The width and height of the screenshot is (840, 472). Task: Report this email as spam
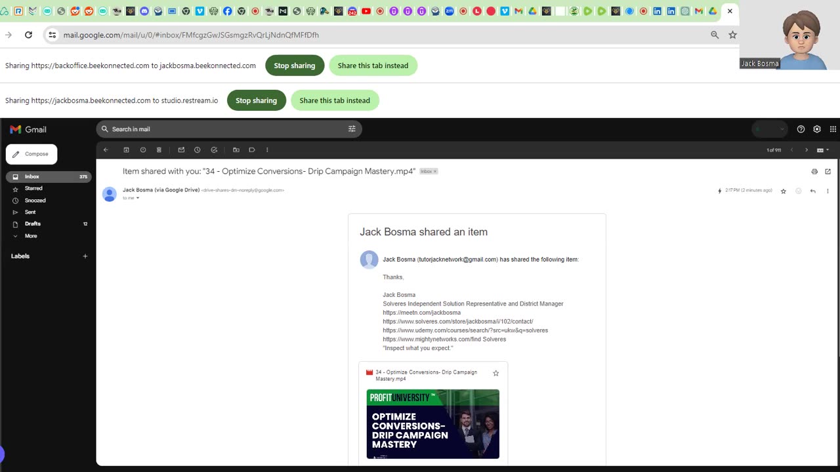(143, 150)
